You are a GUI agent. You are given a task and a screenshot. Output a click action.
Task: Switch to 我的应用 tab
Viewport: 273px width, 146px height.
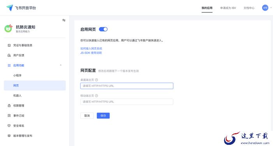click(207, 8)
